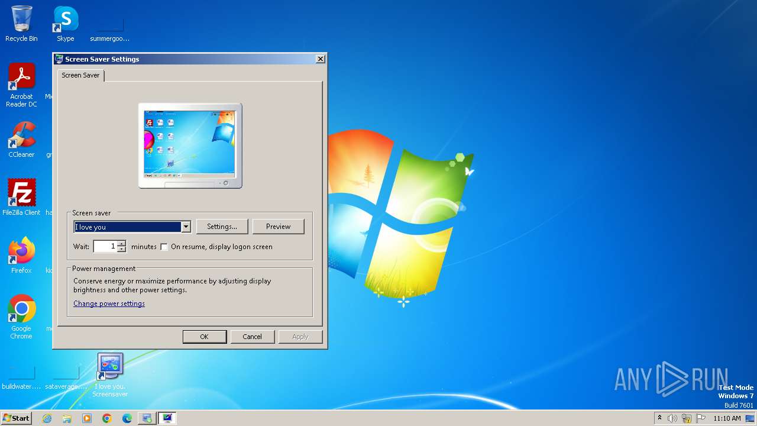757x426 pixels.
Task: Open Microsoft Edge from the taskbar
Action: click(127, 418)
